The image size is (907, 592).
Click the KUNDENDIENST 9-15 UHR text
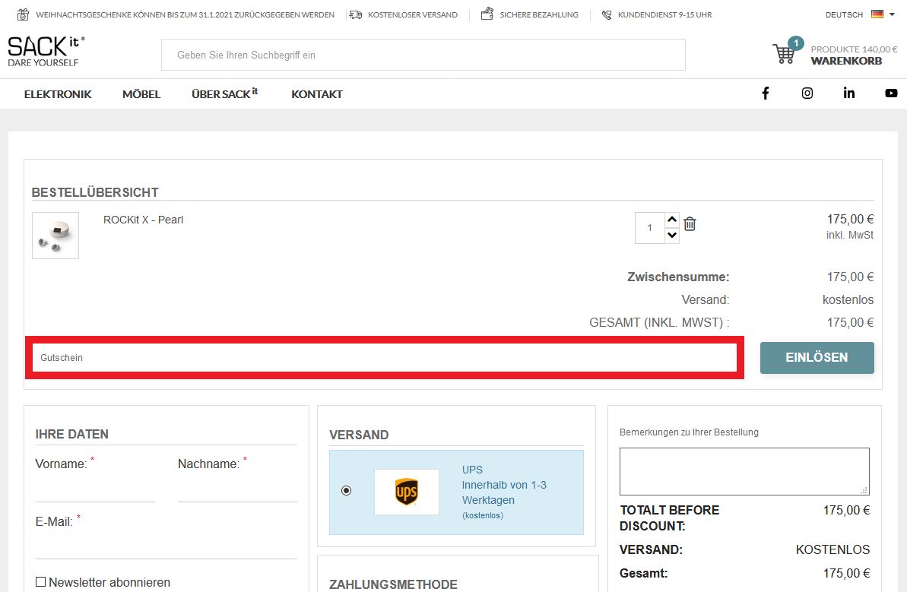664,15
